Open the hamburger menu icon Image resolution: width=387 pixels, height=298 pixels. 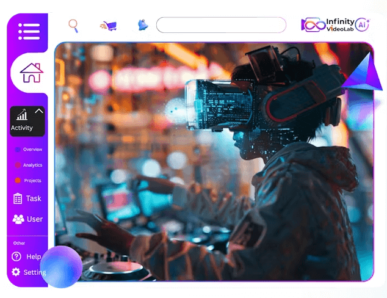[29, 31]
